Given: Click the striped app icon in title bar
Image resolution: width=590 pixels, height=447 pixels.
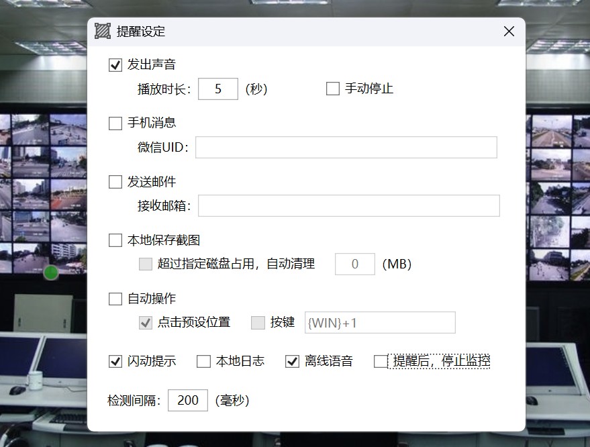Looking at the screenshot, I should point(103,32).
